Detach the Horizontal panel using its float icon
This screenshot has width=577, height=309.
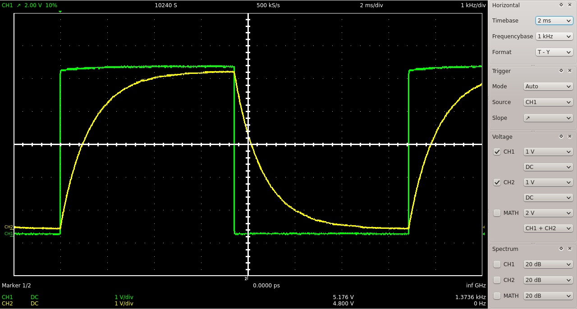click(x=561, y=5)
